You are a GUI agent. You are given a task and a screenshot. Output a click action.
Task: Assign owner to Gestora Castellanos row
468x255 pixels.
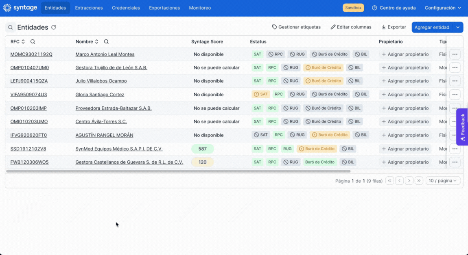405,162
